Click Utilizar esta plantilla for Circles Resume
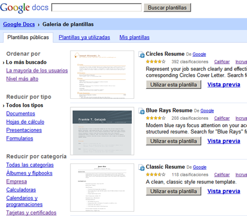 coord(173,85)
